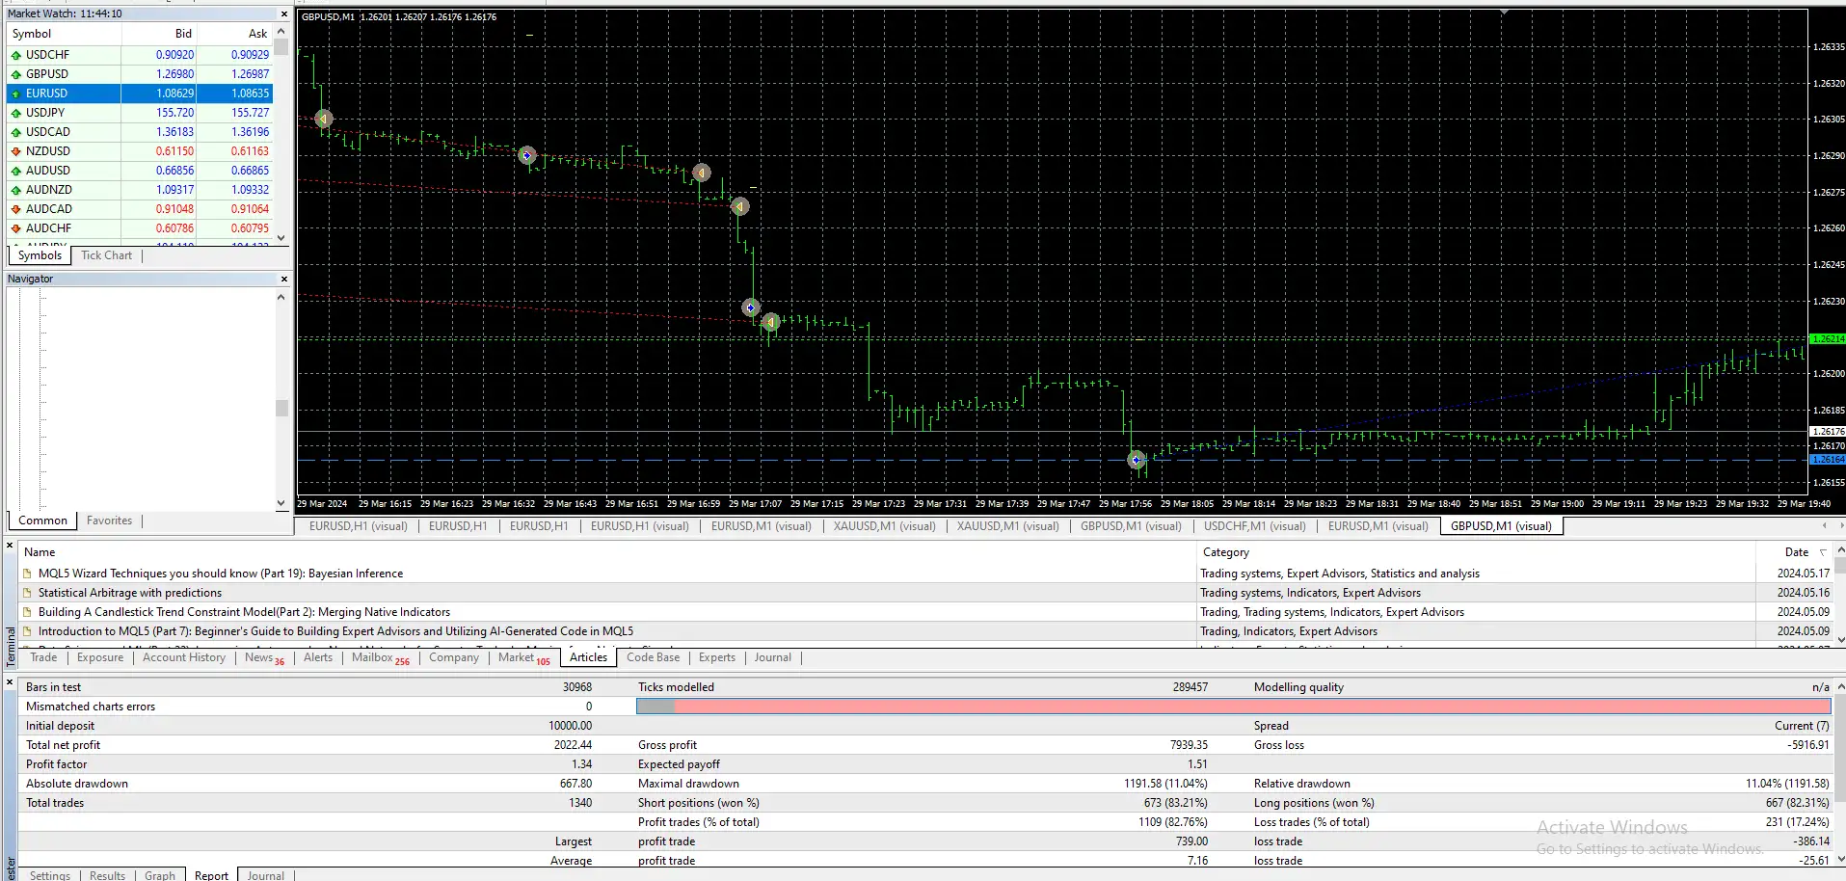Open the Favorites tab in Navigator

click(109, 520)
